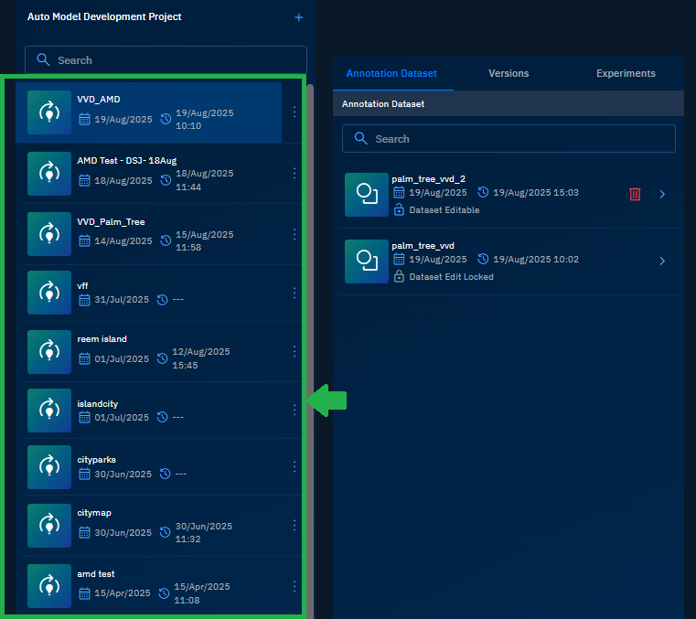The height and width of the screenshot is (619, 696).
Task: Open three-dot menu for AMD Test - DSJ- 18Aug
Action: (x=294, y=173)
